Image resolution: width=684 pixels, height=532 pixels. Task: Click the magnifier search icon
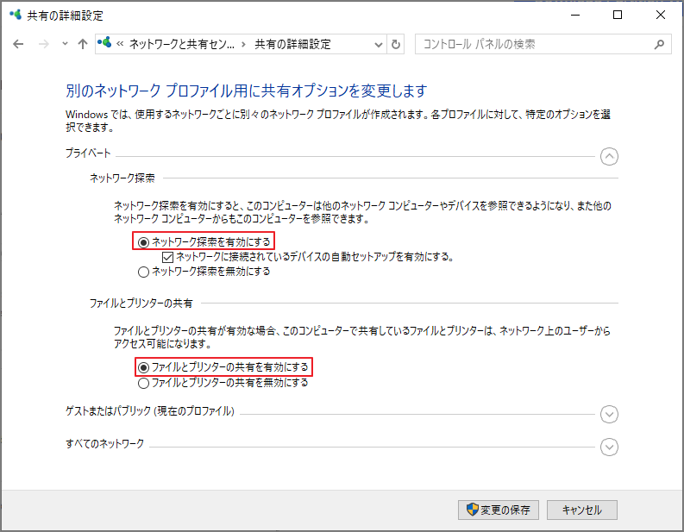660,44
